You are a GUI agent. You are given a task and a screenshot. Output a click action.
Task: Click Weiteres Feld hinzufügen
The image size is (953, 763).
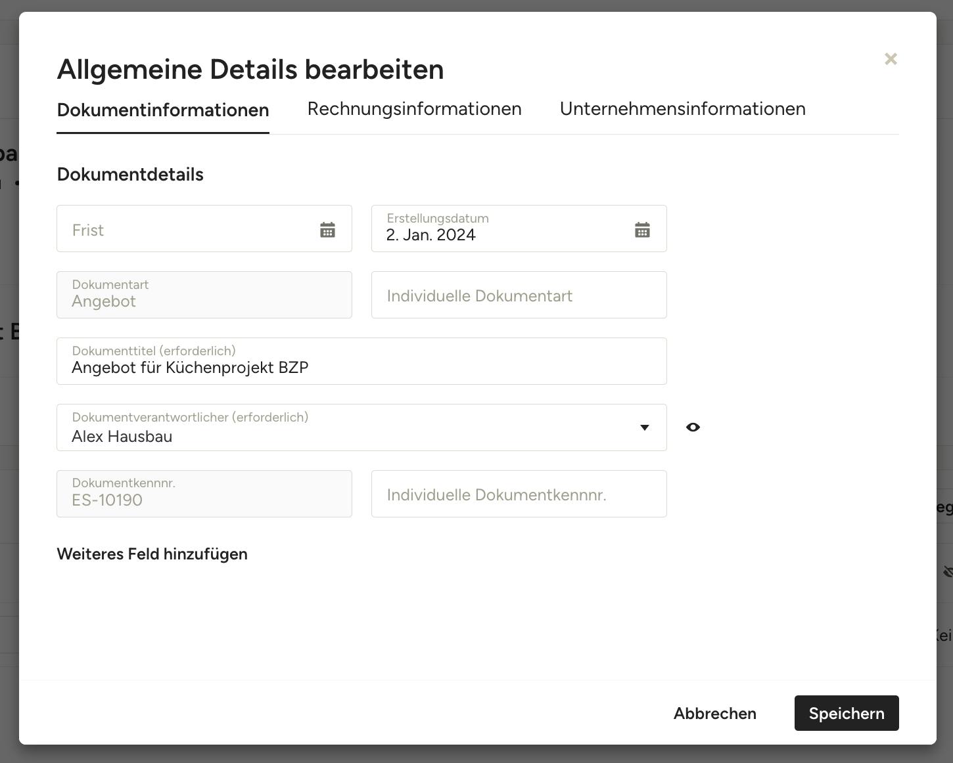[x=152, y=554]
